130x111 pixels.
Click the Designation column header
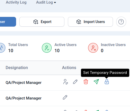(x=17, y=68)
